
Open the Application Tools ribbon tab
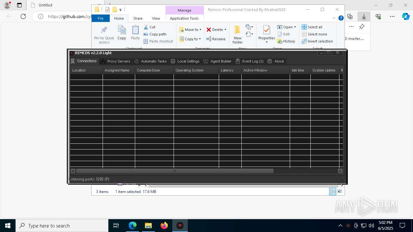click(184, 18)
